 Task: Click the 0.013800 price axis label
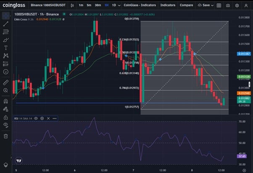[244, 17]
